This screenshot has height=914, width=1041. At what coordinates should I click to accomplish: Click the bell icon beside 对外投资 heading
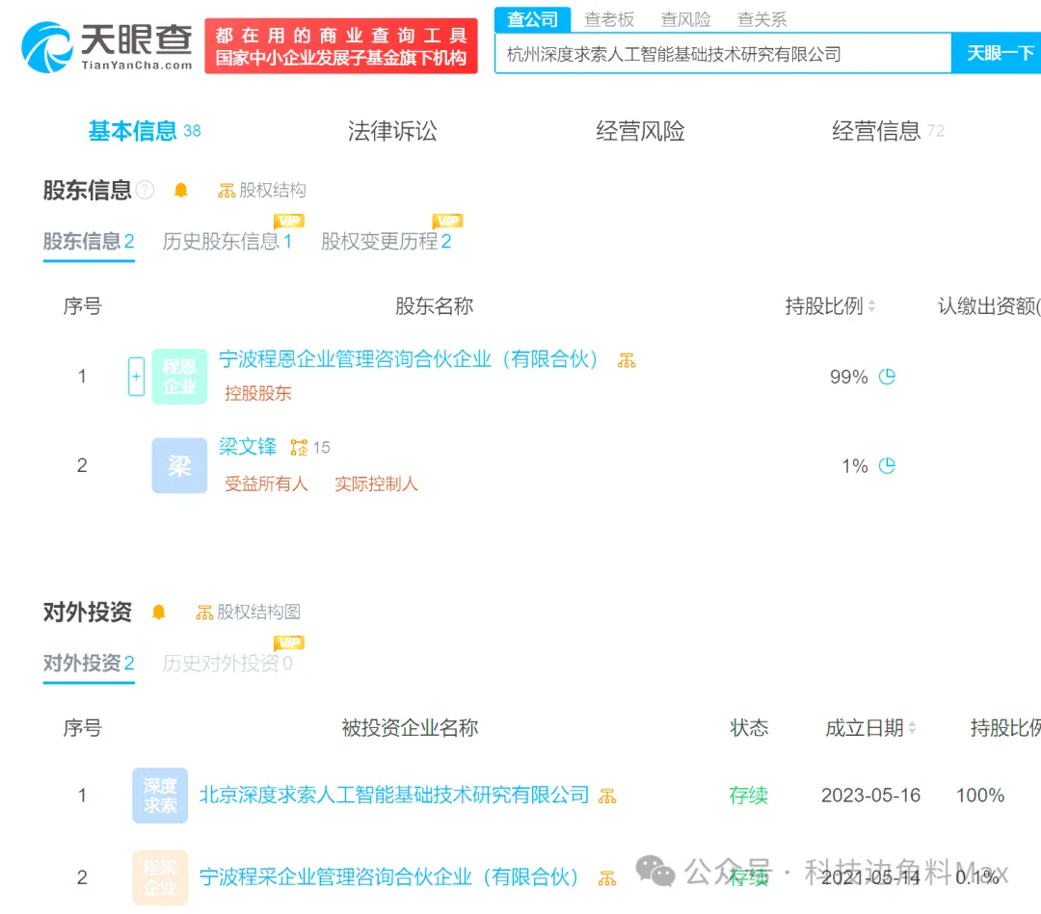159,613
